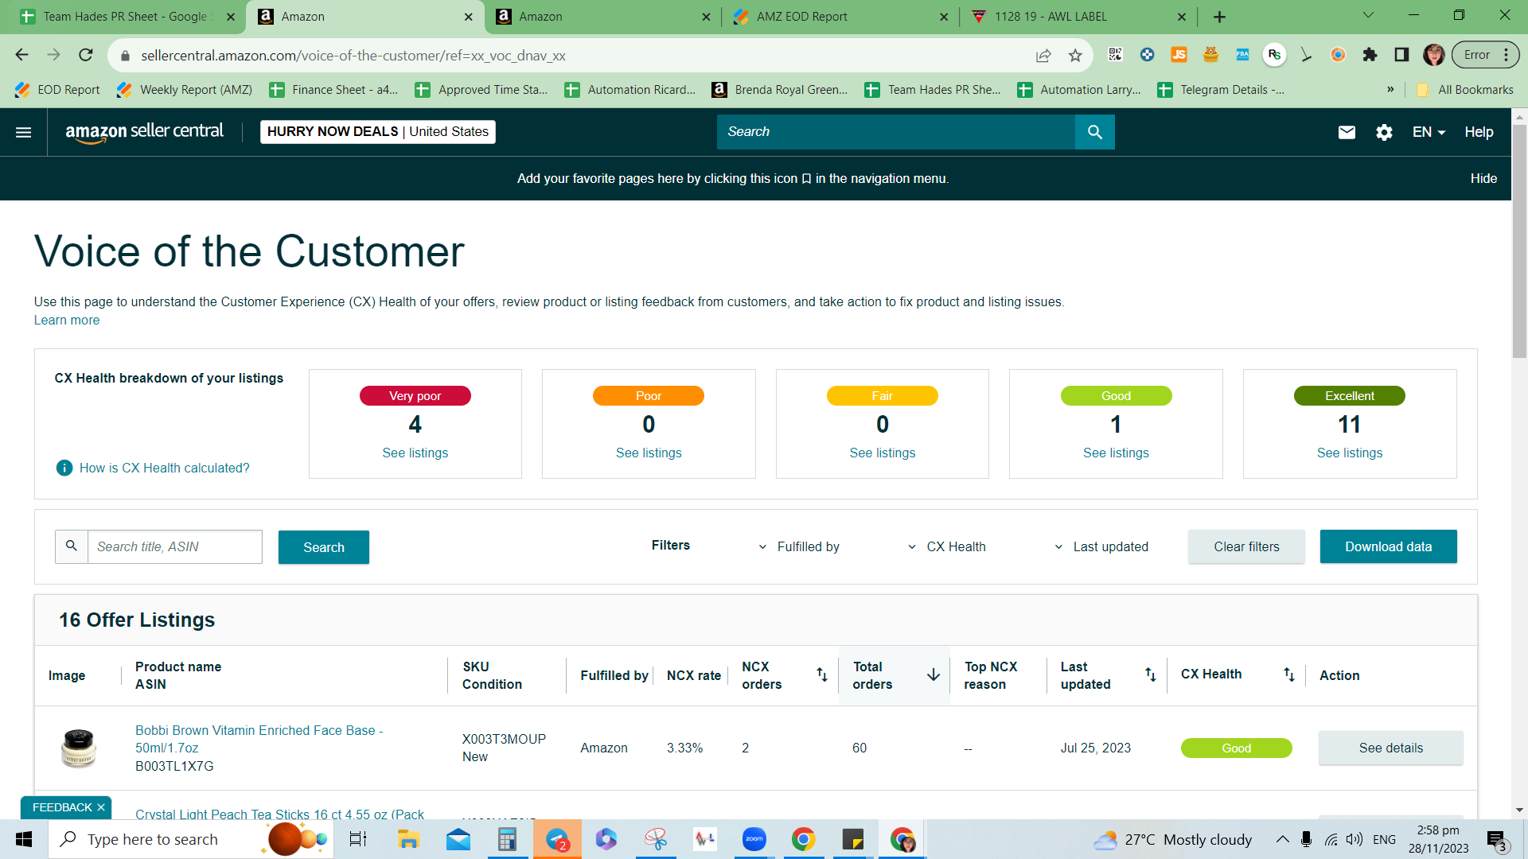Screen dimensions: 1528x859
Task: Open the Seller Central hamburger navigation menu
Action: click(x=24, y=132)
